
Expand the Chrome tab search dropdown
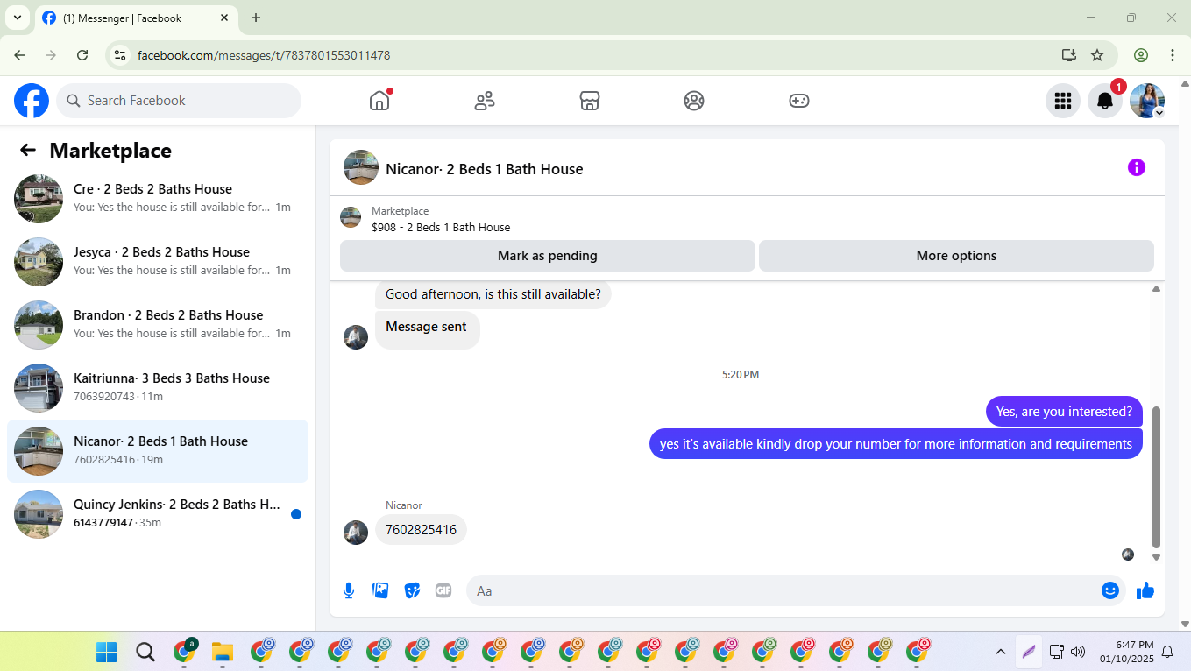(x=17, y=18)
